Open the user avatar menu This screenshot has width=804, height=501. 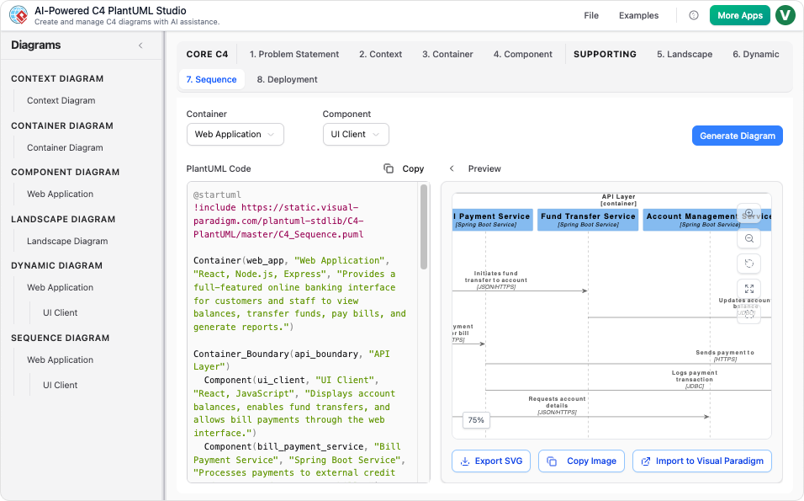[x=785, y=15]
